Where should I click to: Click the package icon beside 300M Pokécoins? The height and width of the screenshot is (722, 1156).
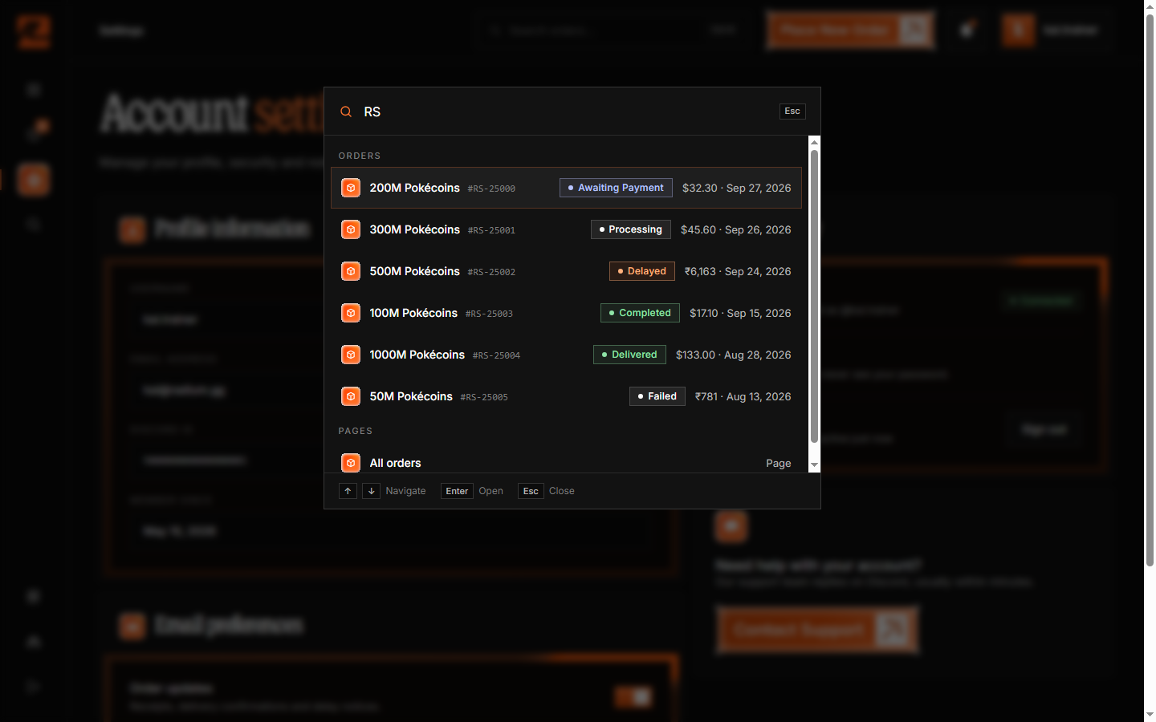(351, 229)
